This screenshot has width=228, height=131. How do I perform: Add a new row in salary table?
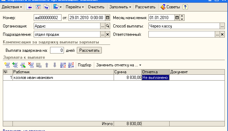point(7,65)
